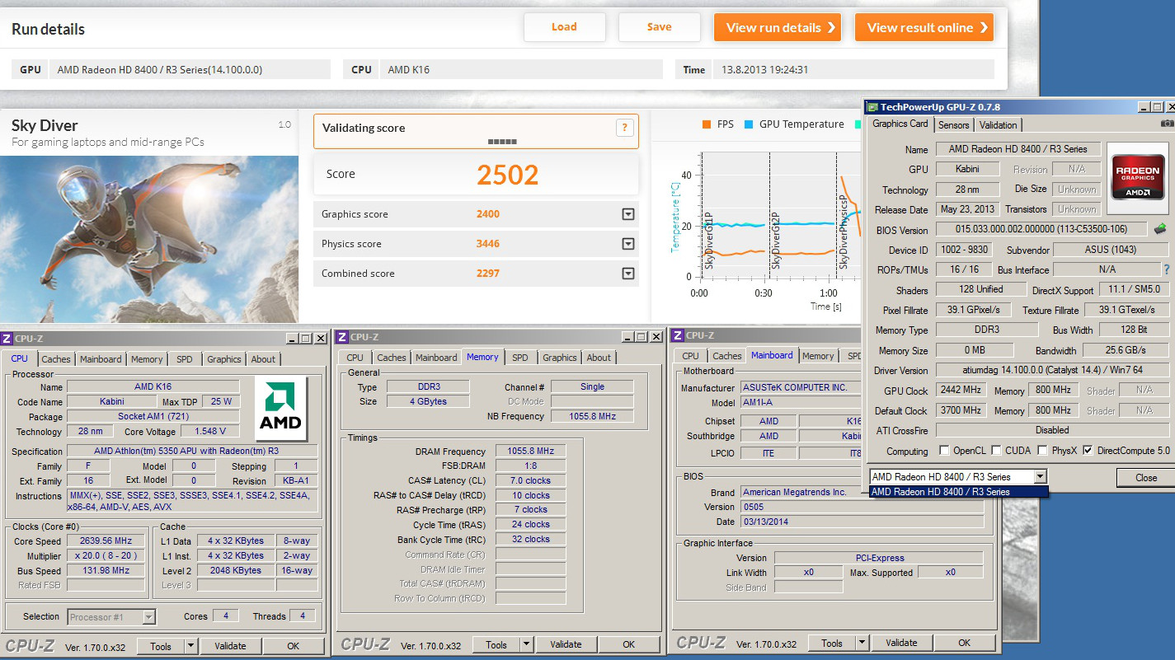Viewport: 1175px width, 660px height.
Task: Toggle the PhysX checkbox in GPU-Z
Action: pos(1042,451)
